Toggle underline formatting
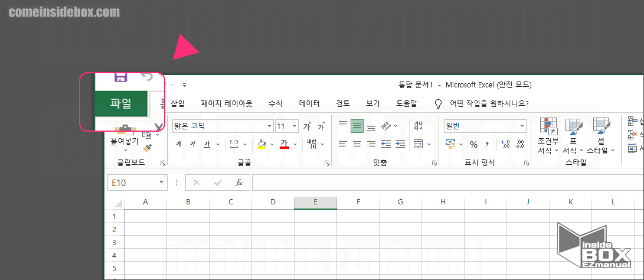644x280 pixels. 207,144
